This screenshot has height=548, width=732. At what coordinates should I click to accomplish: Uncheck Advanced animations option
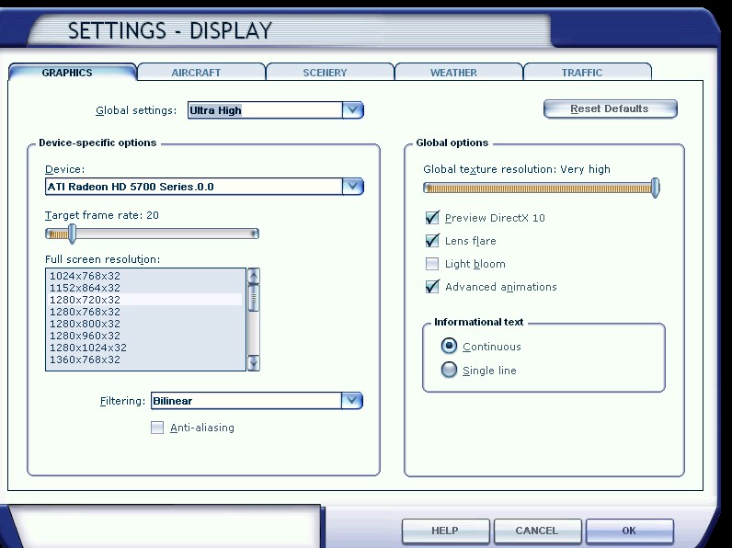(432, 287)
